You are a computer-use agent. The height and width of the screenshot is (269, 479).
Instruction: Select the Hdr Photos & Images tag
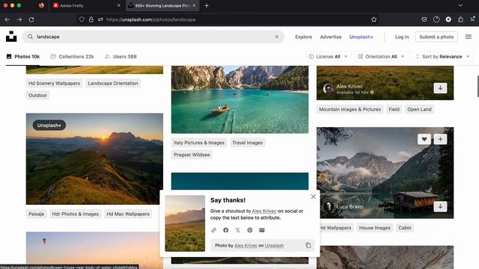[x=75, y=214]
